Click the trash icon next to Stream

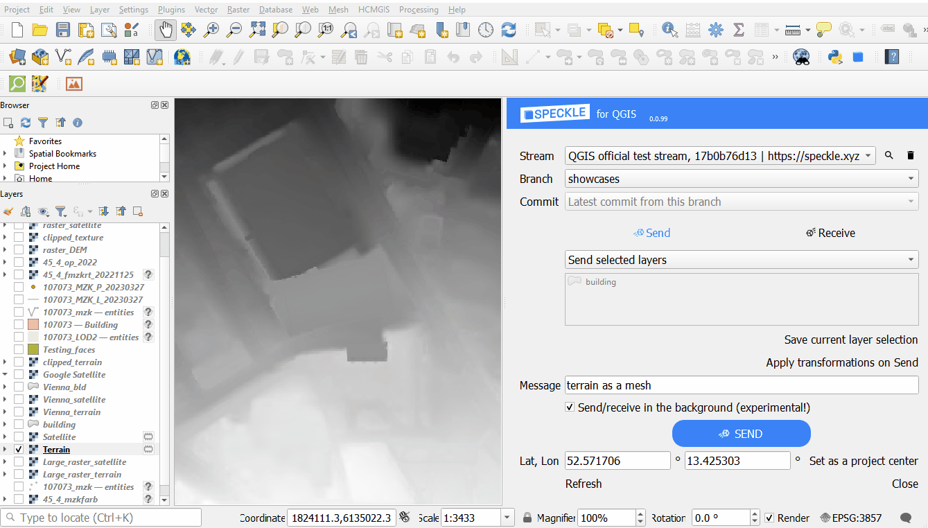911,156
